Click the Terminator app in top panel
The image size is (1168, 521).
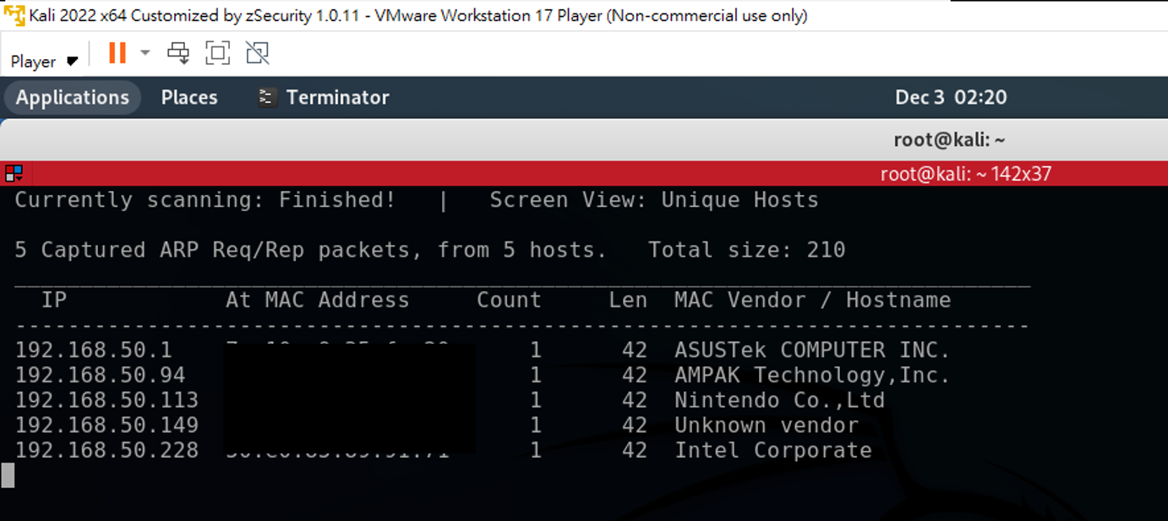coord(325,97)
